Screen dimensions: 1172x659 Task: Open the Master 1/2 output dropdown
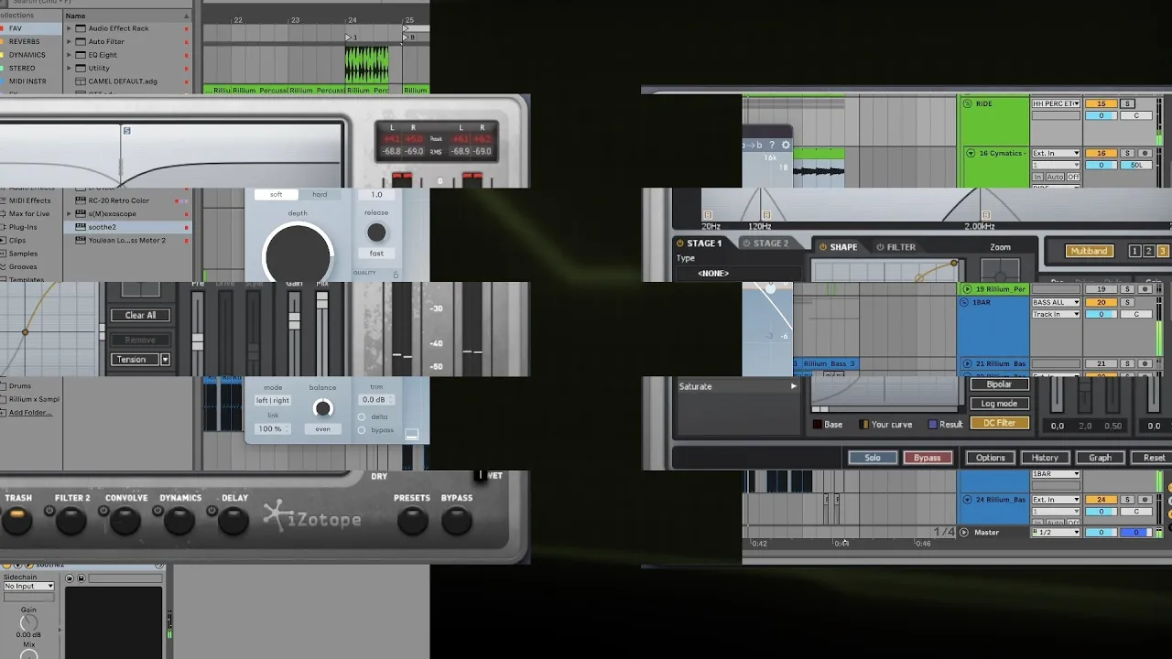(1056, 532)
